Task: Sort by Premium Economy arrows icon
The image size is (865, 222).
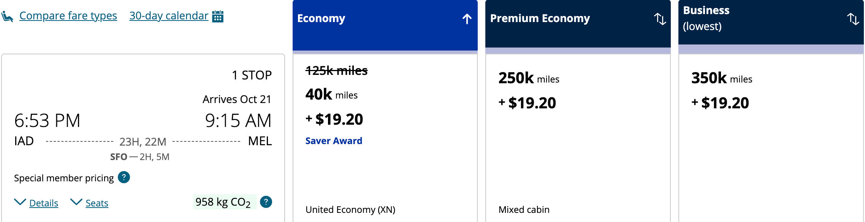Action: point(660,19)
